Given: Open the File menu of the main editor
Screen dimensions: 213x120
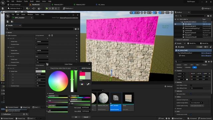Looking at the screenshot, I should coord(8,1).
